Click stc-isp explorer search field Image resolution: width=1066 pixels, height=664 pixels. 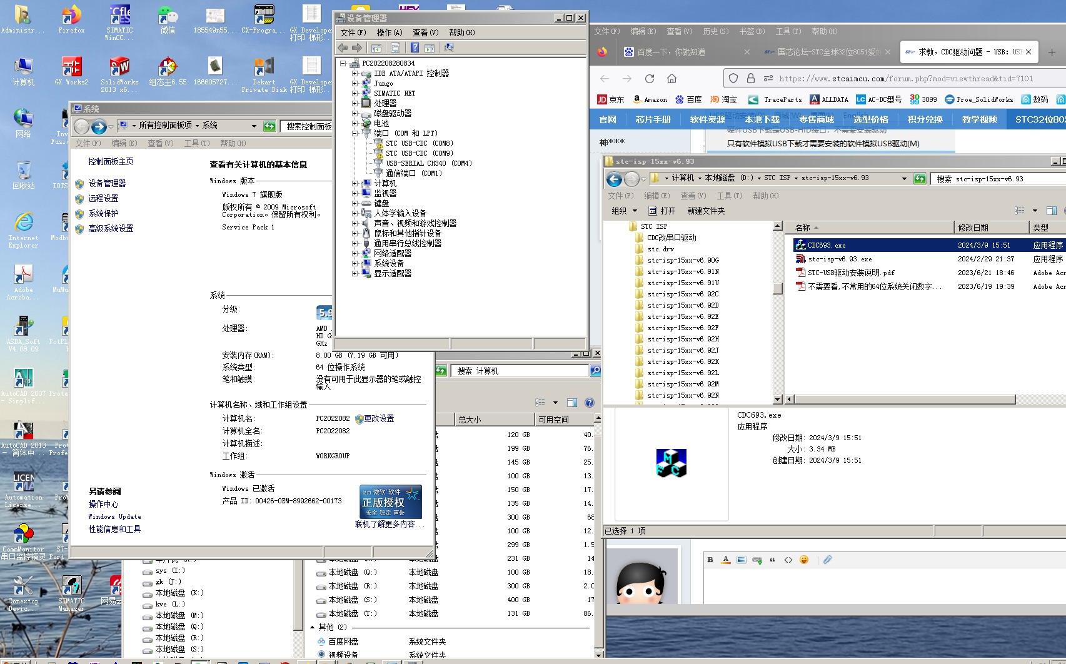999,179
